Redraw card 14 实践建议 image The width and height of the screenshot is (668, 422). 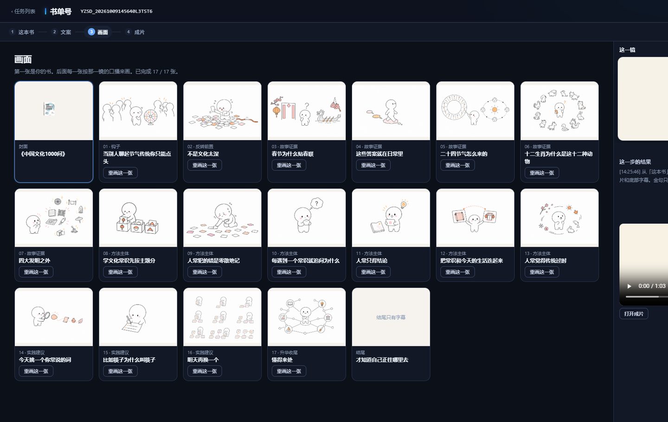[x=36, y=371]
